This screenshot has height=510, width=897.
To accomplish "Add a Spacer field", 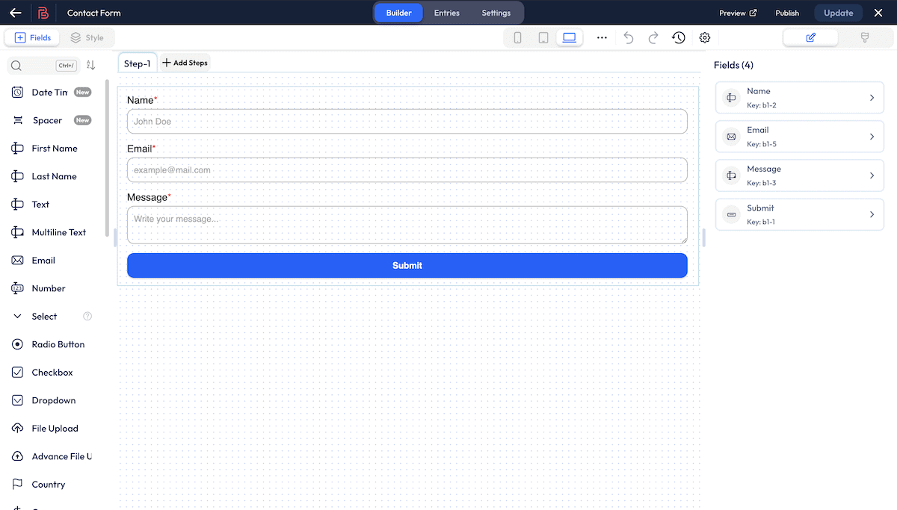I will pos(51,120).
